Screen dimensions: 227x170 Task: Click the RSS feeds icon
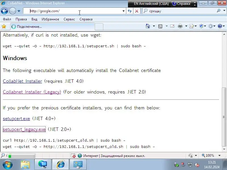point(160,26)
